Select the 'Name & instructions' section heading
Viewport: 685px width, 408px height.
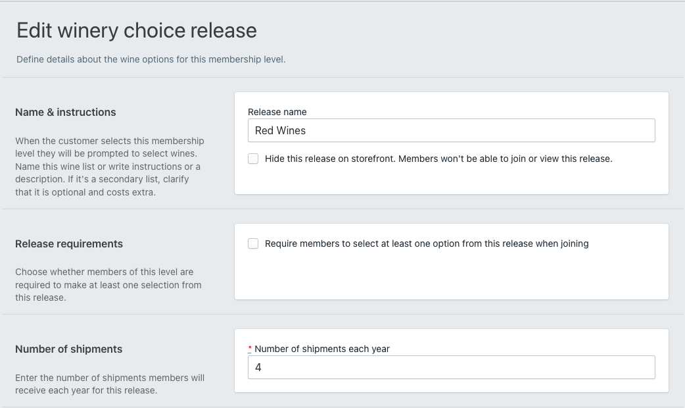[x=66, y=113]
